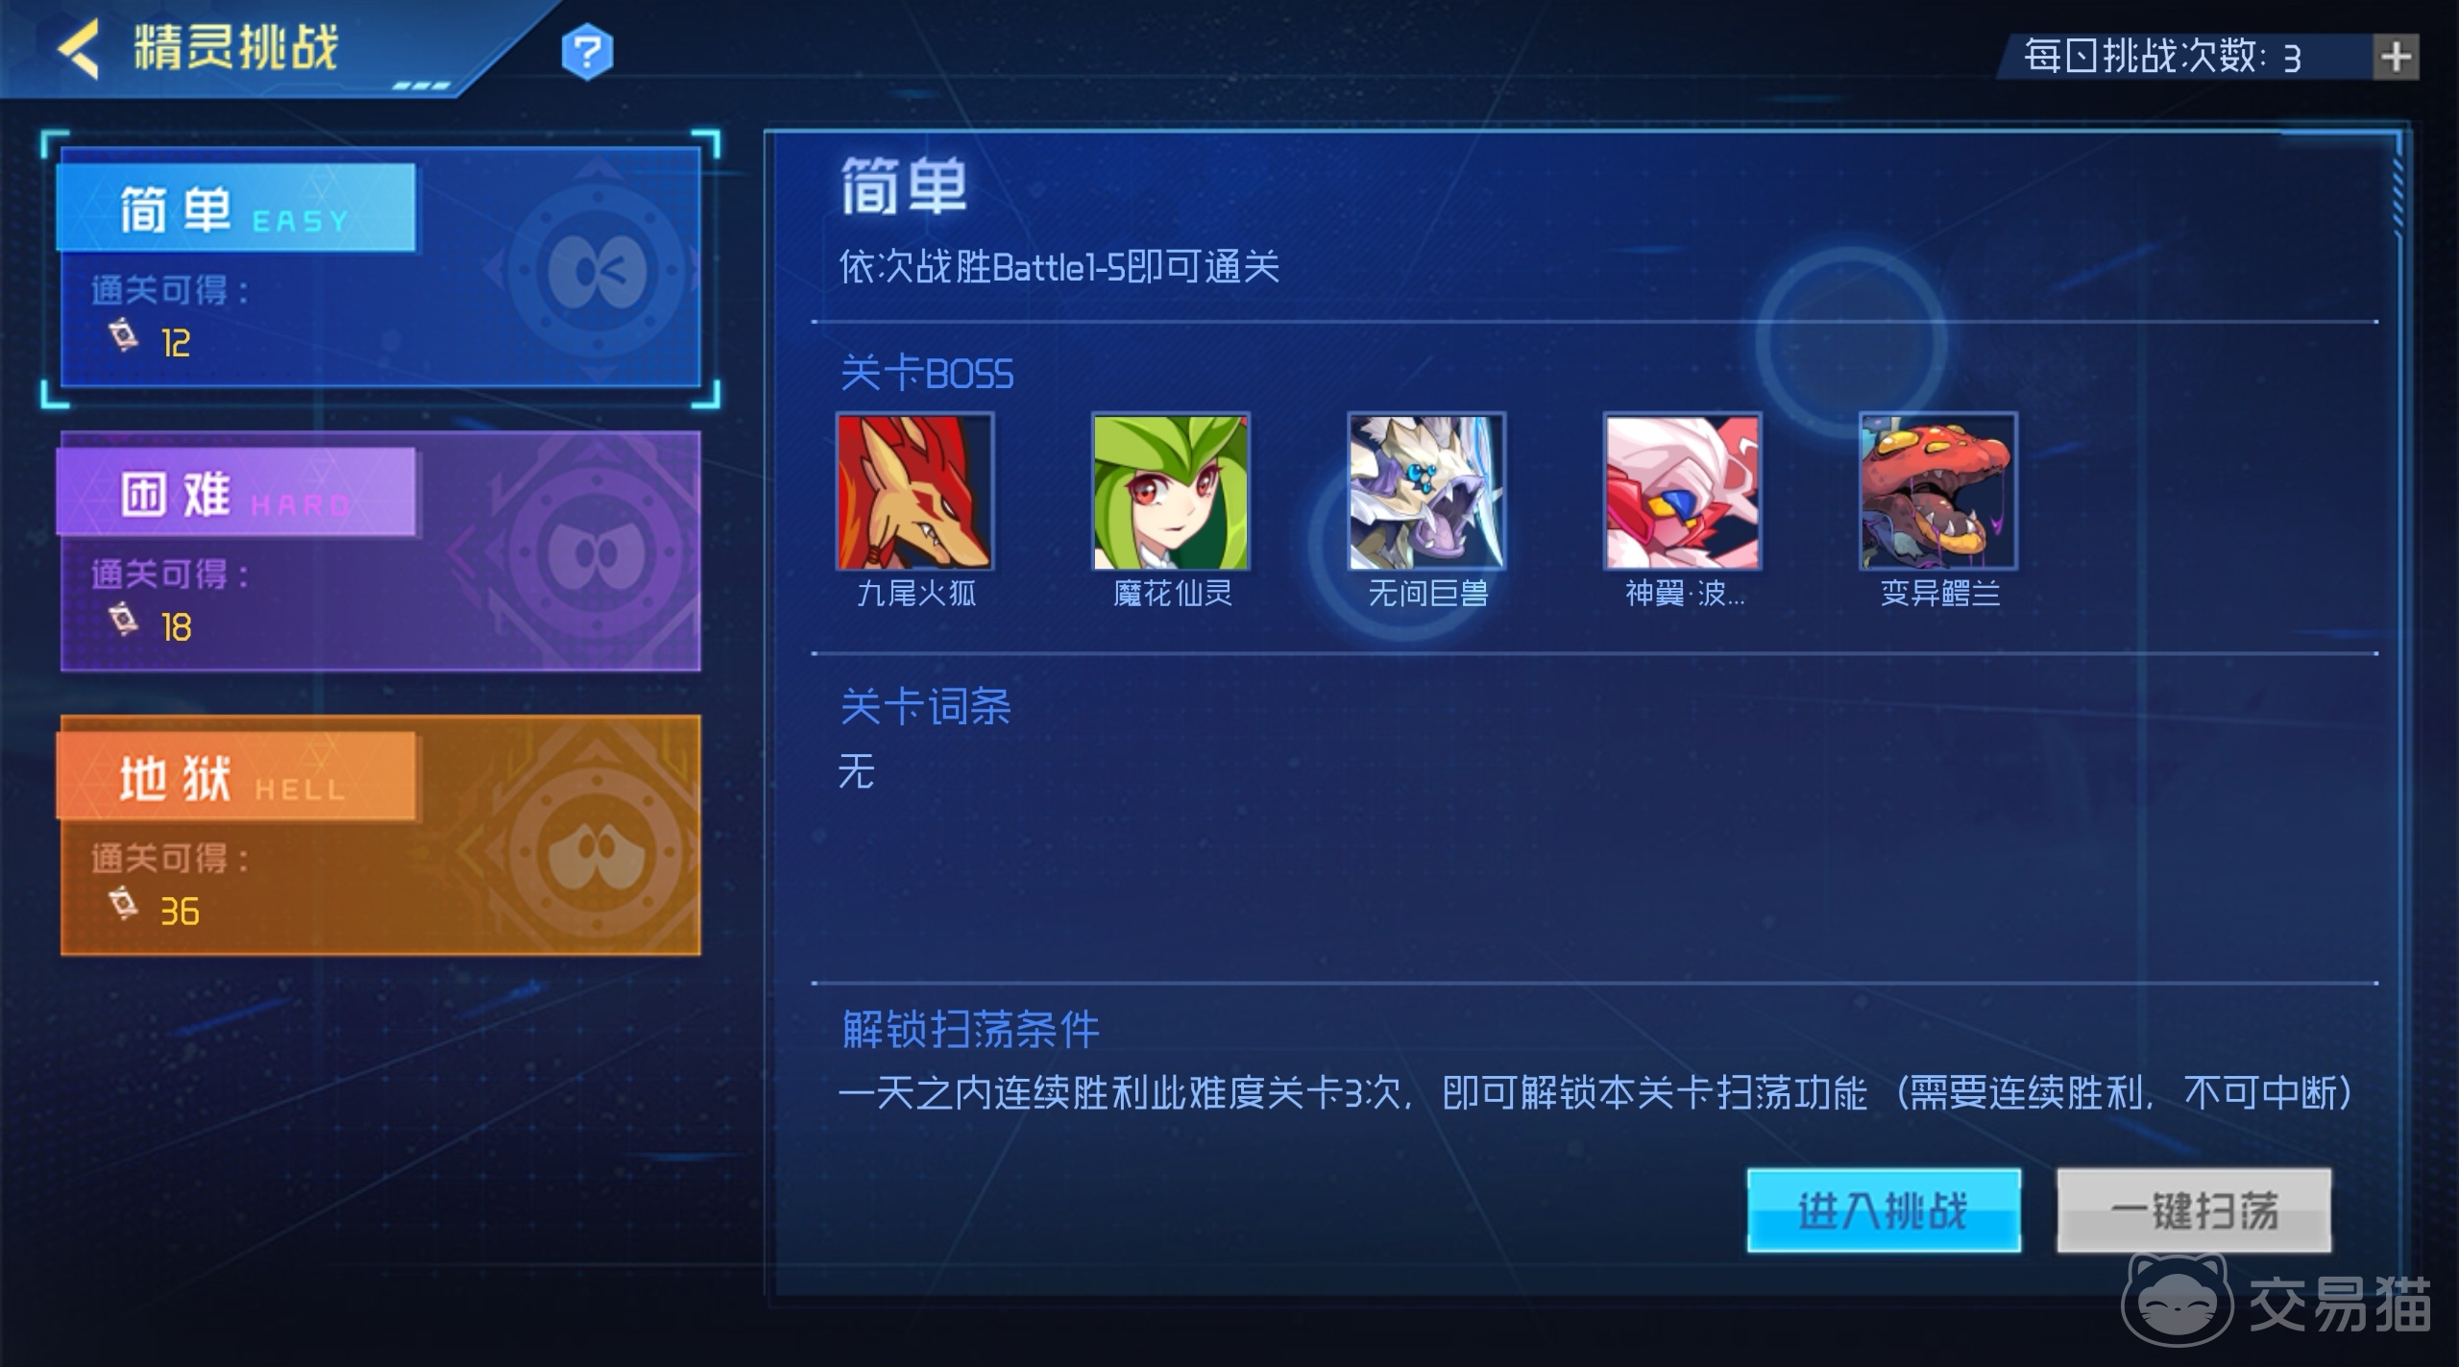Click the 进入挑战 button
The height and width of the screenshot is (1367, 2459).
coord(1884,1210)
